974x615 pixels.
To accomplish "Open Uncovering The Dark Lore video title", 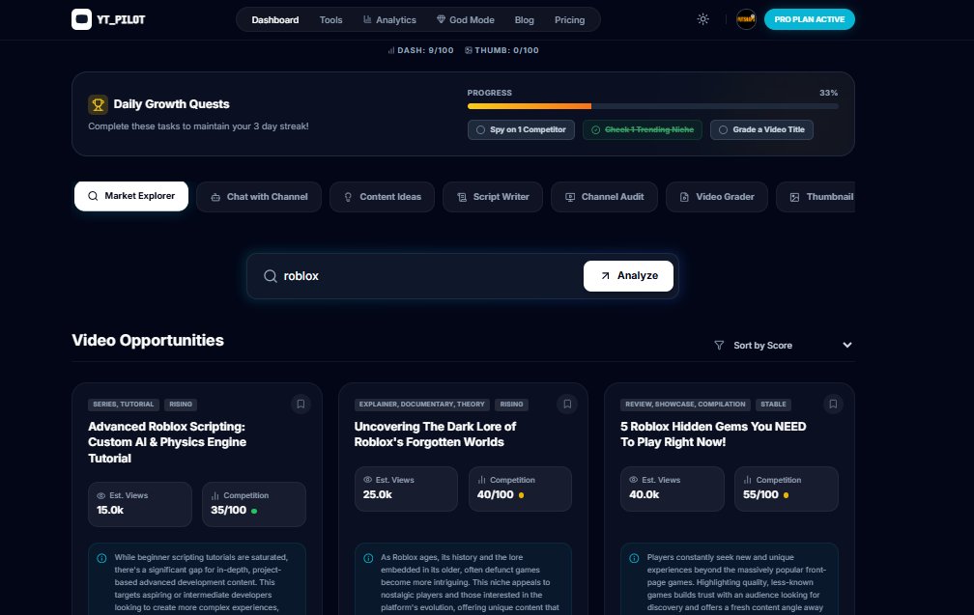I will click(x=435, y=434).
